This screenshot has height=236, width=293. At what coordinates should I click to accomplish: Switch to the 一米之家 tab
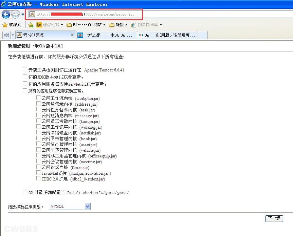pos(106,35)
